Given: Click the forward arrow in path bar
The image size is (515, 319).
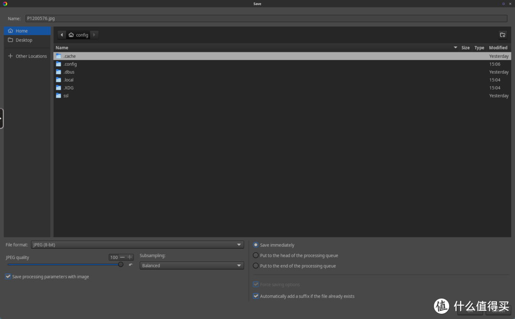Looking at the screenshot, I should [x=94, y=35].
